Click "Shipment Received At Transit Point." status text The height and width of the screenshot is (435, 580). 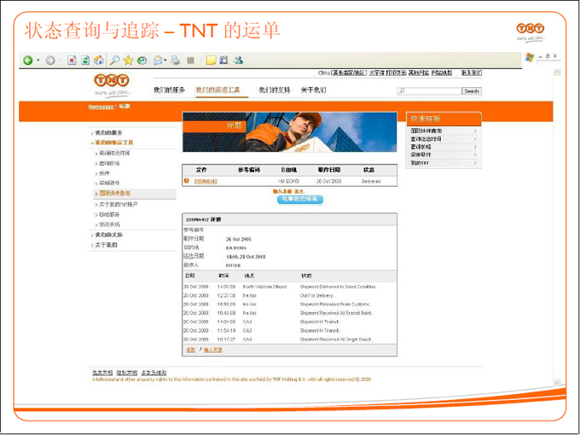coord(337,313)
